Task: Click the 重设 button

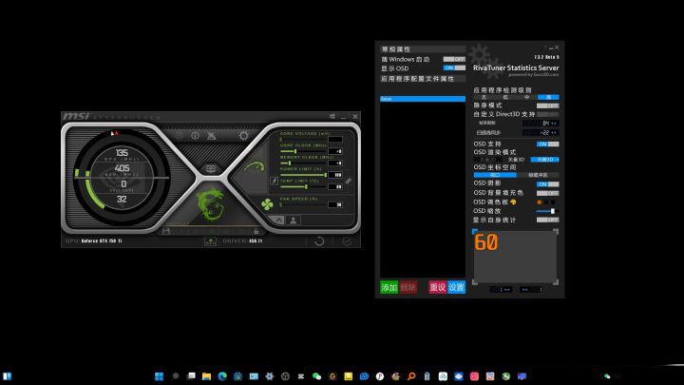Action: point(437,286)
